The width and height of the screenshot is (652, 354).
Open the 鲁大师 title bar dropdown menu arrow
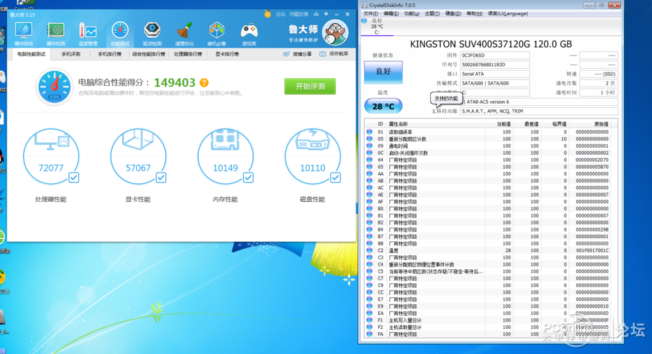pyautogui.click(x=326, y=14)
